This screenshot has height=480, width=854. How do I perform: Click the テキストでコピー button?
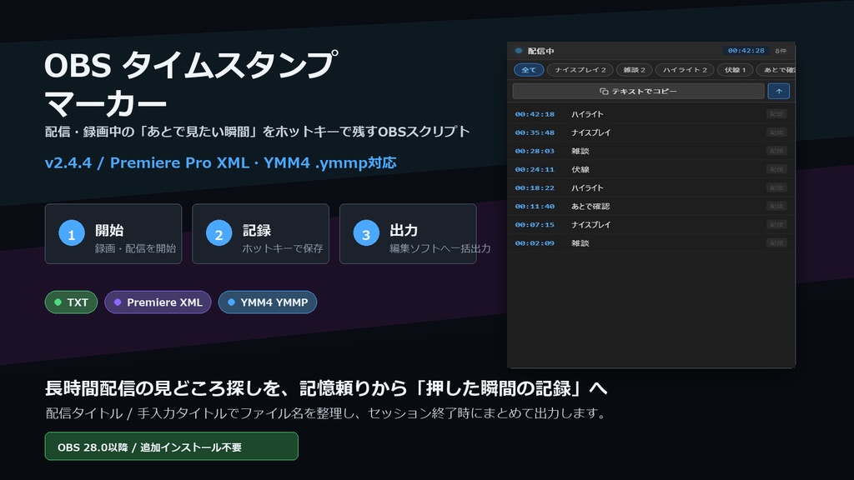tap(638, 92)
